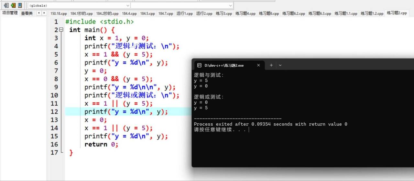414x181 pixels.
Task: Open the 练习题6.cpp file tab
Action: 269,14
